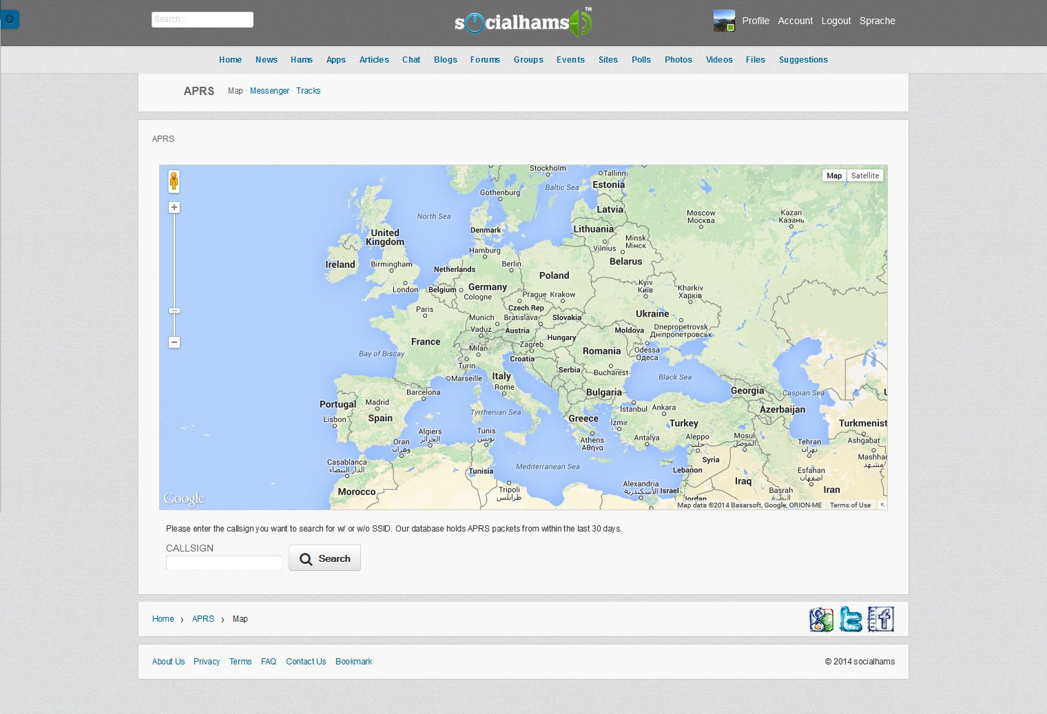Zoom out the map with minus button

point(174,342)
